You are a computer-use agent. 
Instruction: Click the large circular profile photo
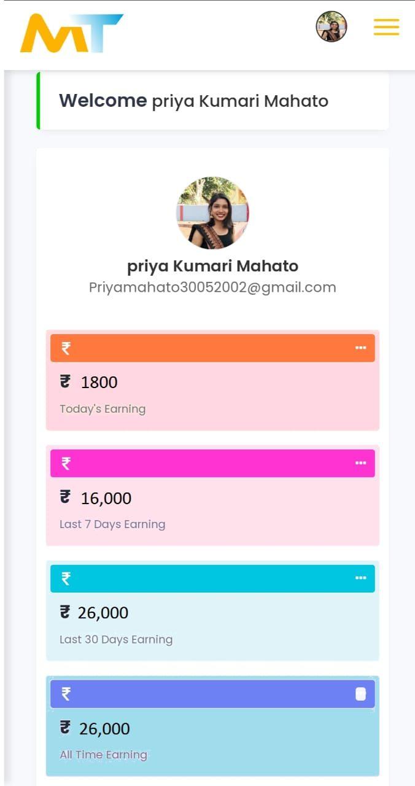[x=212, y=213]
